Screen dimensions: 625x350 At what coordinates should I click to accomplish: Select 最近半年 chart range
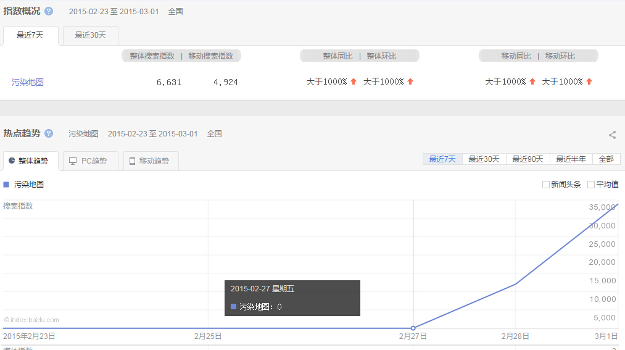(571, 159)
